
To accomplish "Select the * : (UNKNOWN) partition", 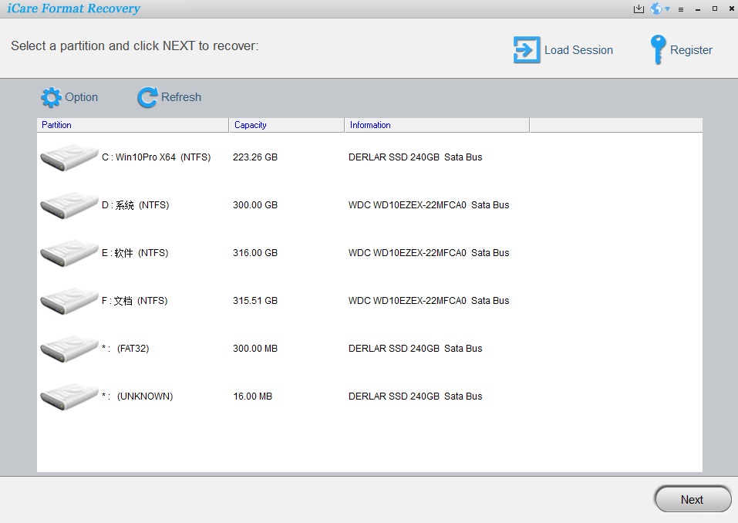I will pyautogui.click(x=137, y=396).
